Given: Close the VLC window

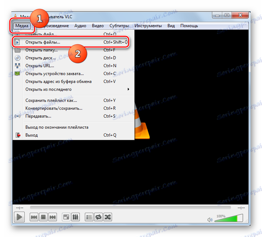Looking at the screenshot, I should (240, 15).
